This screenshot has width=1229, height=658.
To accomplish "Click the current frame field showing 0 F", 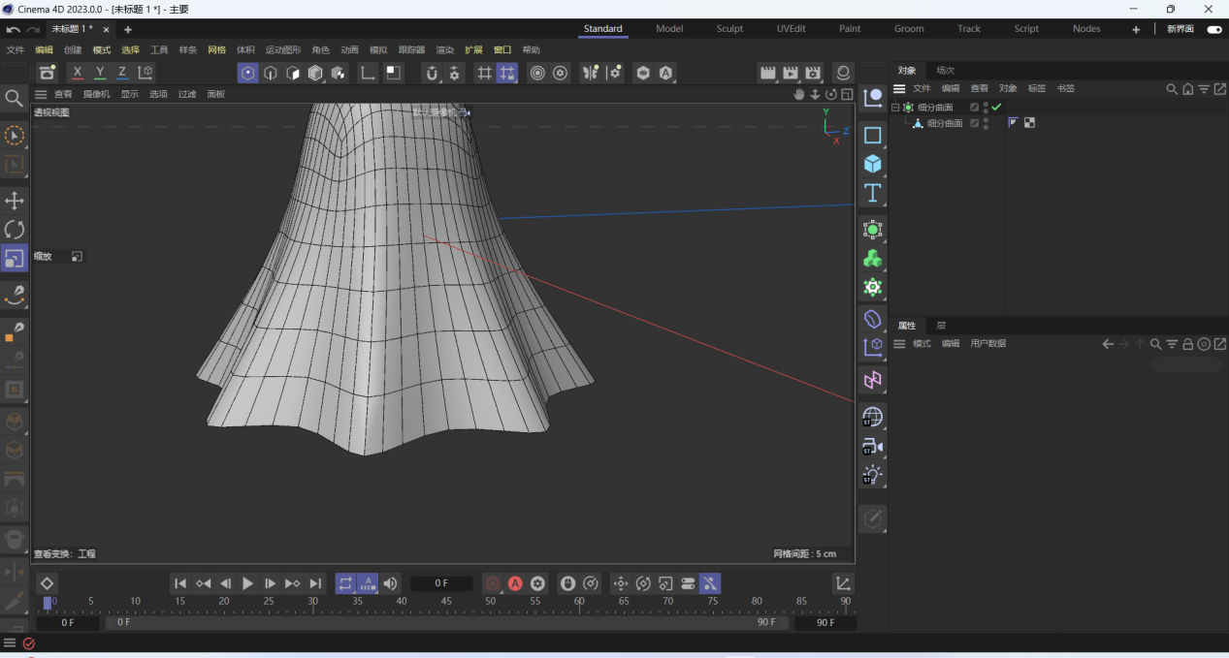I will point(441,583).
